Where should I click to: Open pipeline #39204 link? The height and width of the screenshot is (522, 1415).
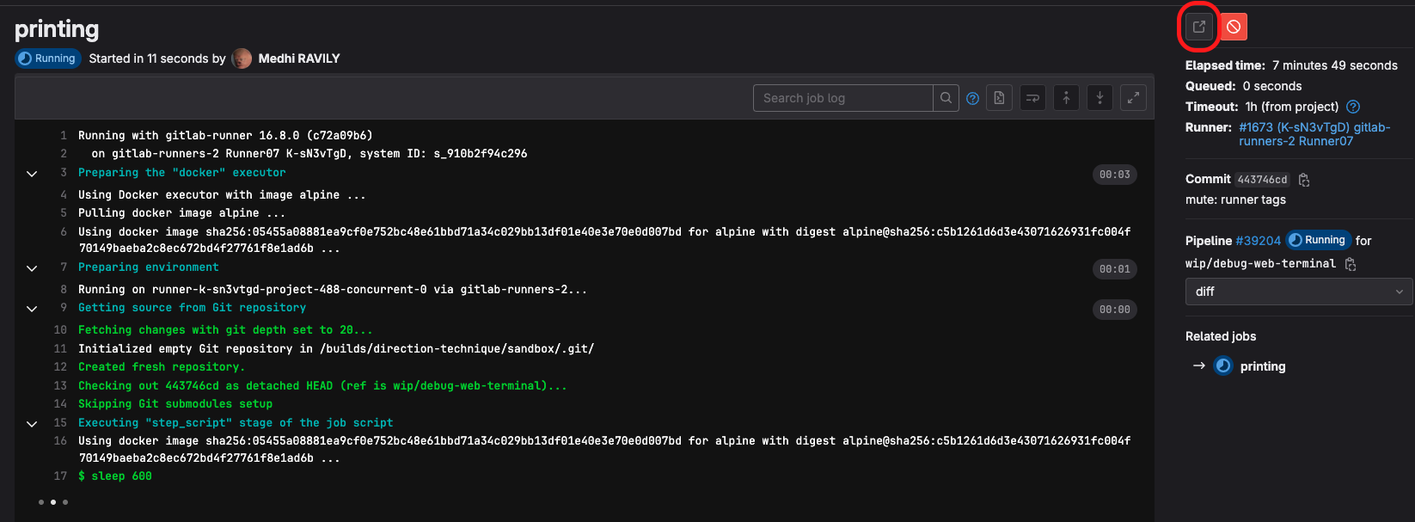click(x=1258, y=241)
